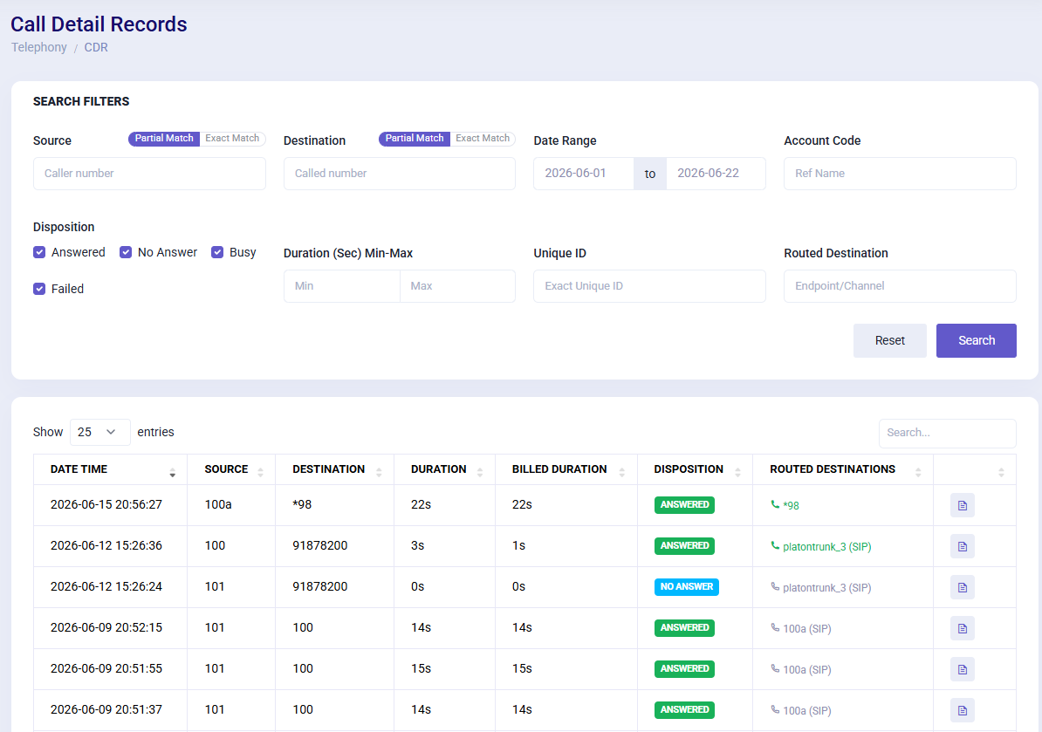Uncheck the No Answer checkbox

[x=126, y=252]
